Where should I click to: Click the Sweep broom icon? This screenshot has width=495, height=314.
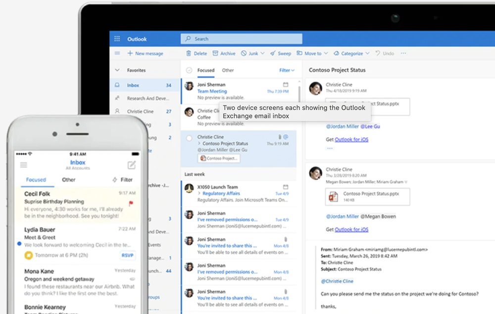point(273,53)
